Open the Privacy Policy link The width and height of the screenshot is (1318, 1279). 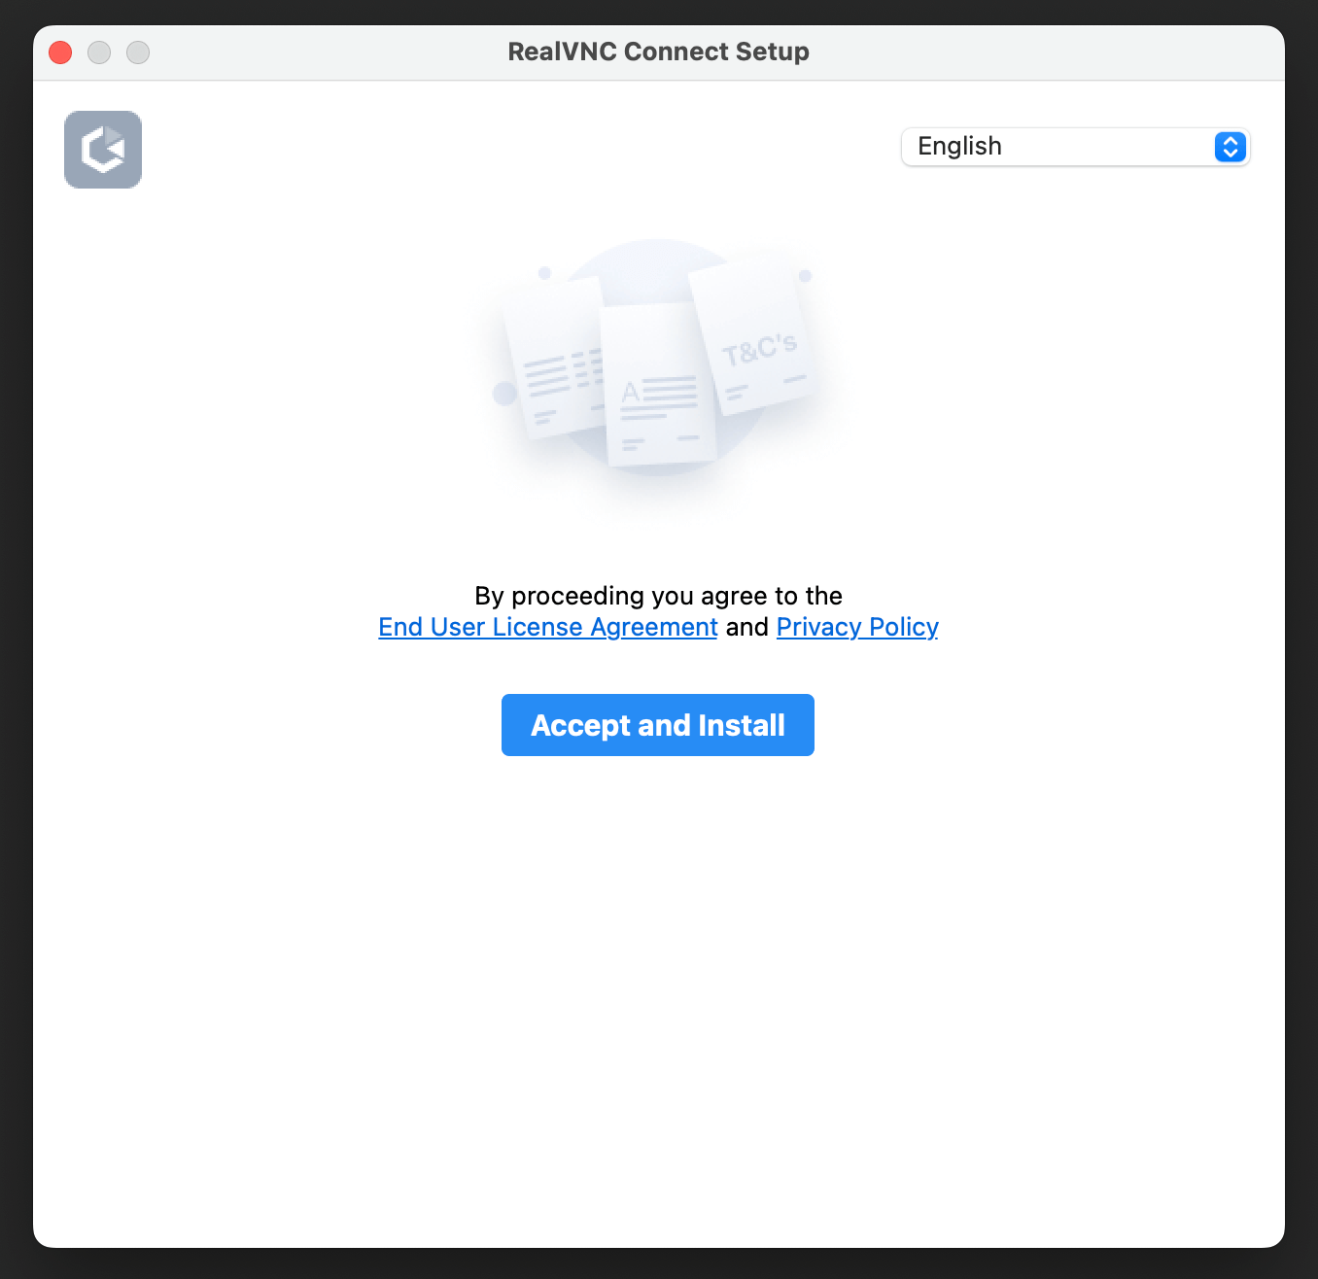tap(857, 627)
